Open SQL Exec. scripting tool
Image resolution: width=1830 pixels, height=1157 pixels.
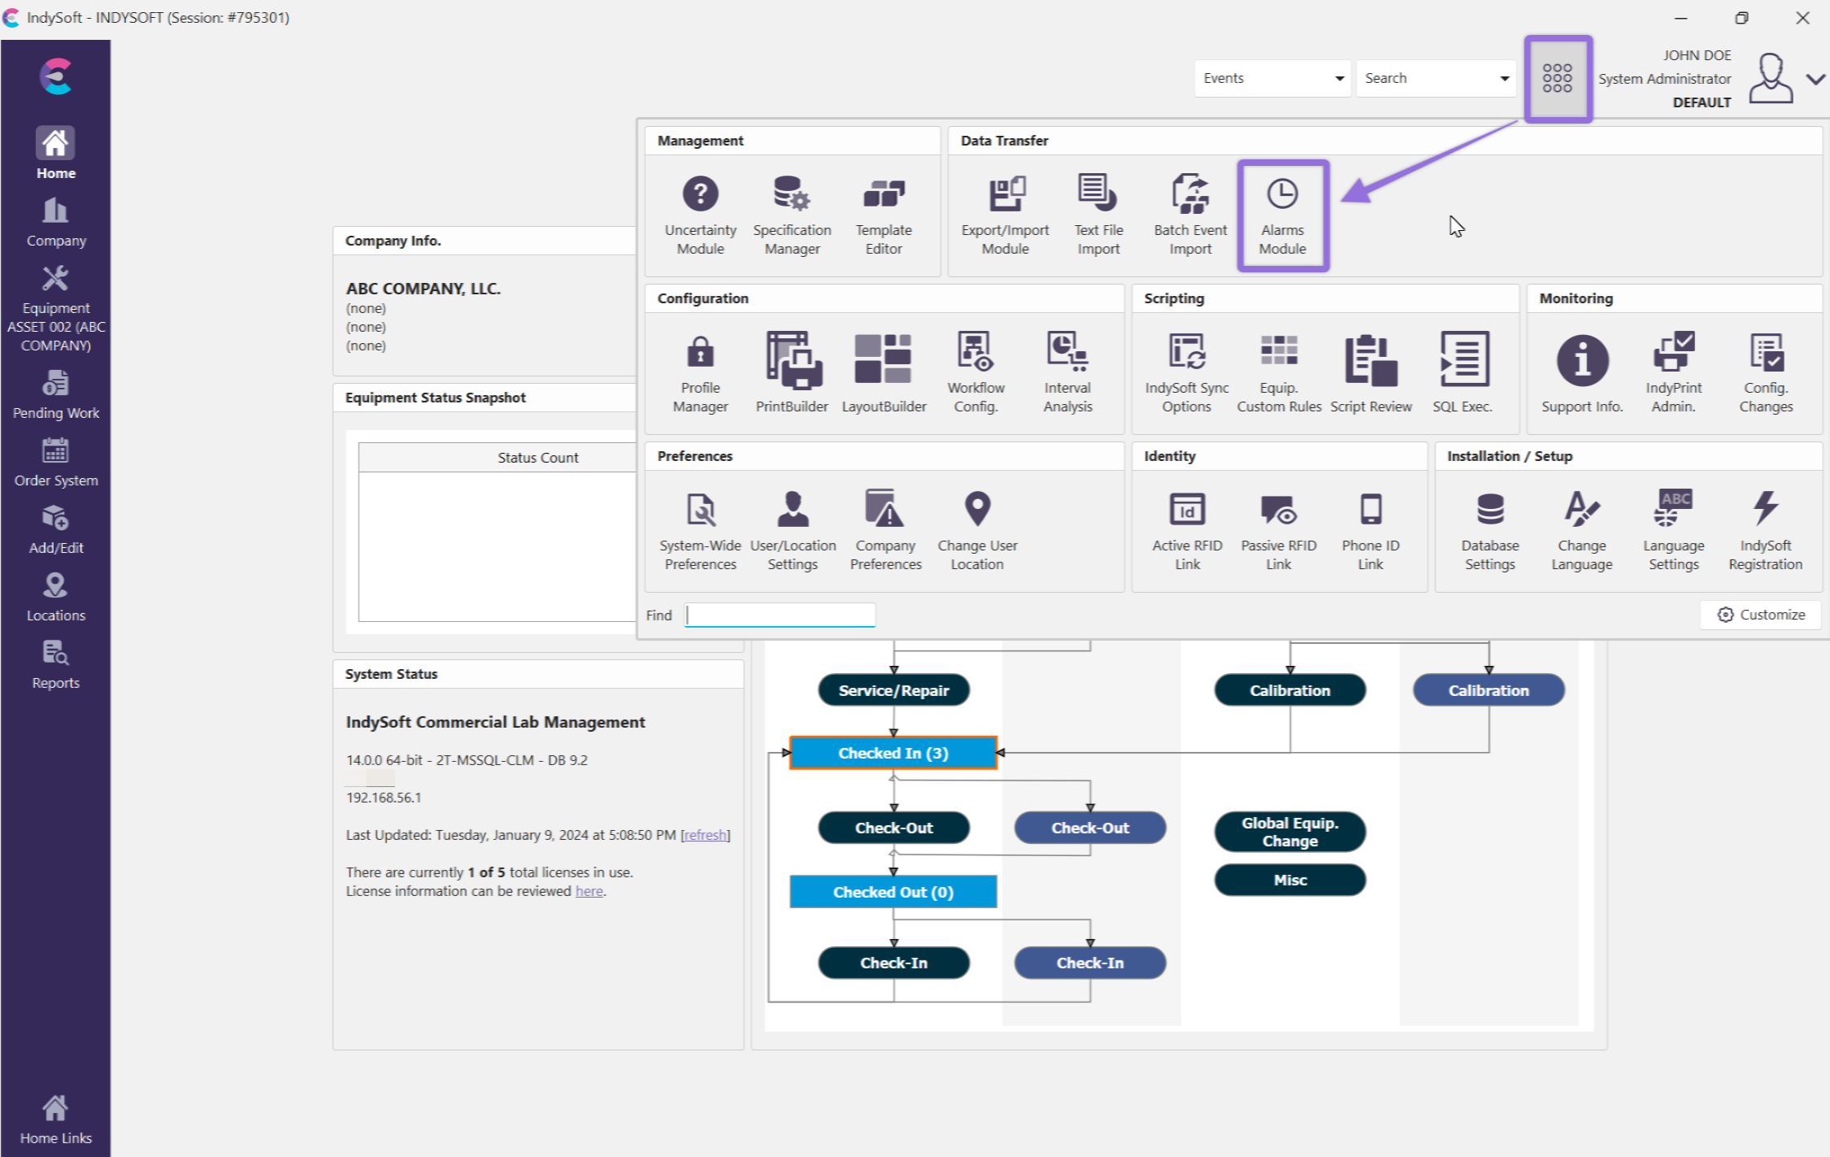tap(1463, 372)
